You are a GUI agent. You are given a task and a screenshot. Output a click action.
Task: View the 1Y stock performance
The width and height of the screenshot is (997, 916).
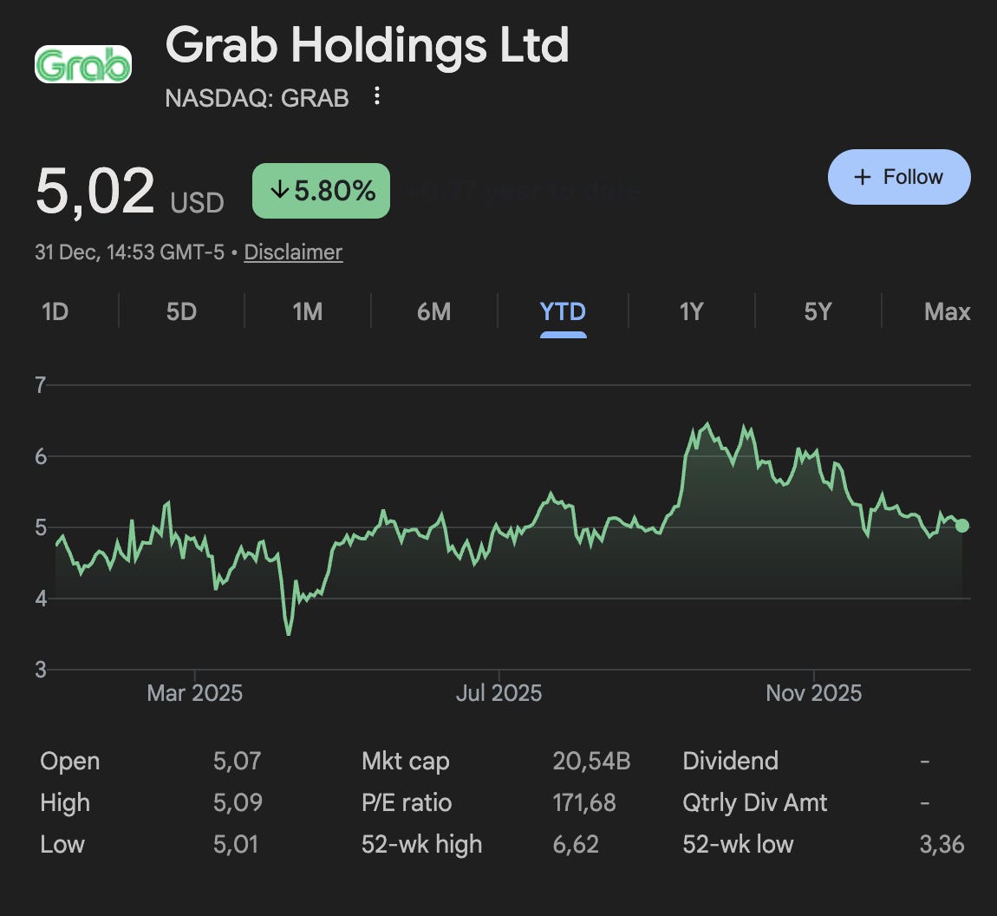[x=691, y=311]
